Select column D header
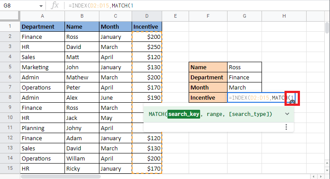Screen dimensions: 330x179 tap(147, 16)
